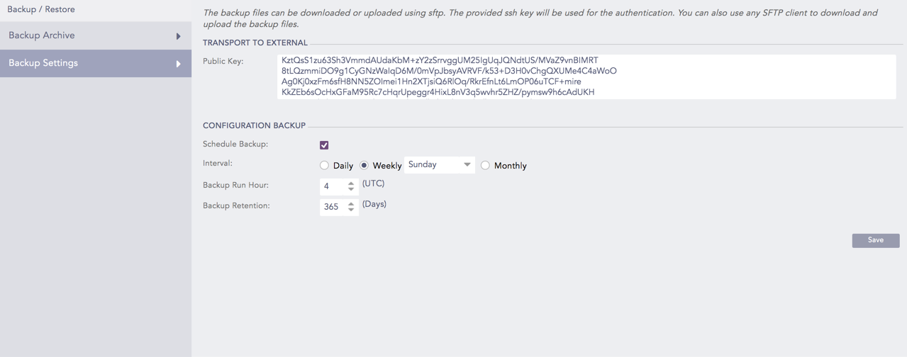Click the Configuration Backup section header
This screenshot has height=357, width=907.
[x=254, y=125]
